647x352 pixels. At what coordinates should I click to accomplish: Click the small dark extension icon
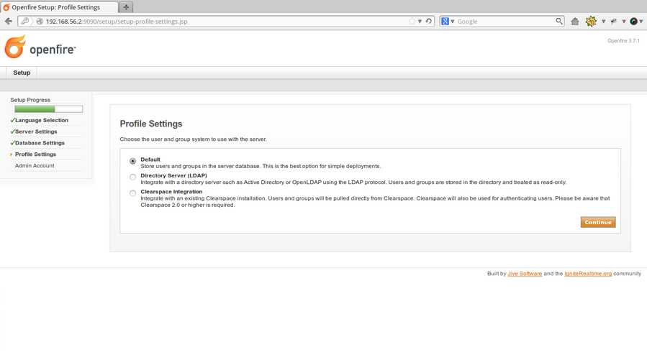pyautogui.click(x=614, y=22)
